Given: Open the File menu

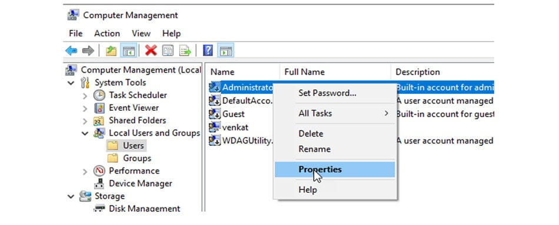Looking at the screenshot, I should pyautogui.click(x=75, y=33).
